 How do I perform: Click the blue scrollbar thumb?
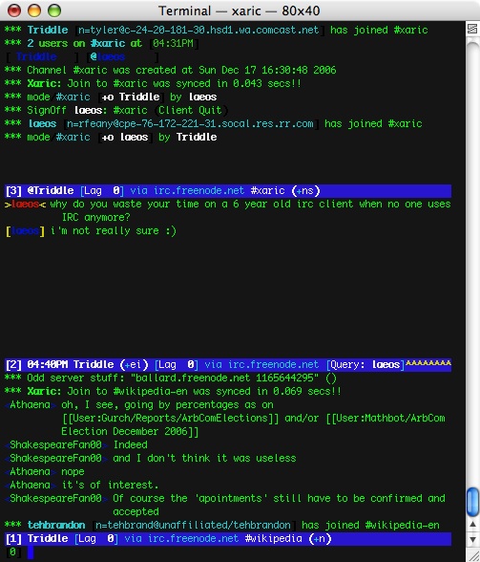pos(472,502)
